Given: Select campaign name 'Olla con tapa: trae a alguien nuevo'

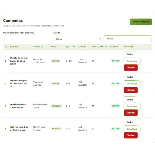Looking at the screenshot, I should 19,129.
